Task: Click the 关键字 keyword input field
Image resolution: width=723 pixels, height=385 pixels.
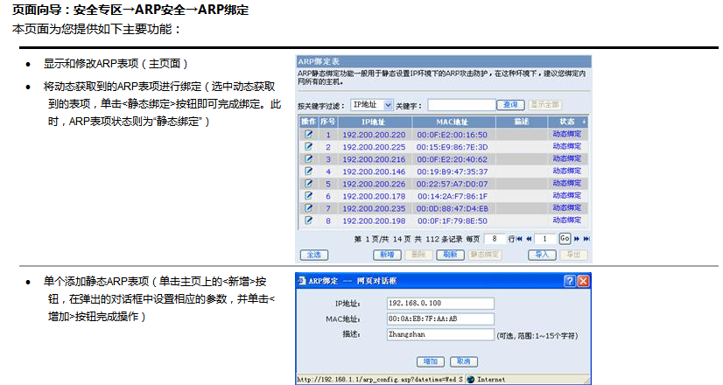Action: (461, 105)
